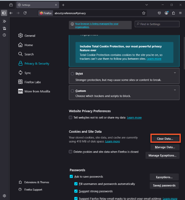Open Save to Pocket icon
The width and height of the screenshot is (185, 200).
pyautogui.click(x=159, y=13)
